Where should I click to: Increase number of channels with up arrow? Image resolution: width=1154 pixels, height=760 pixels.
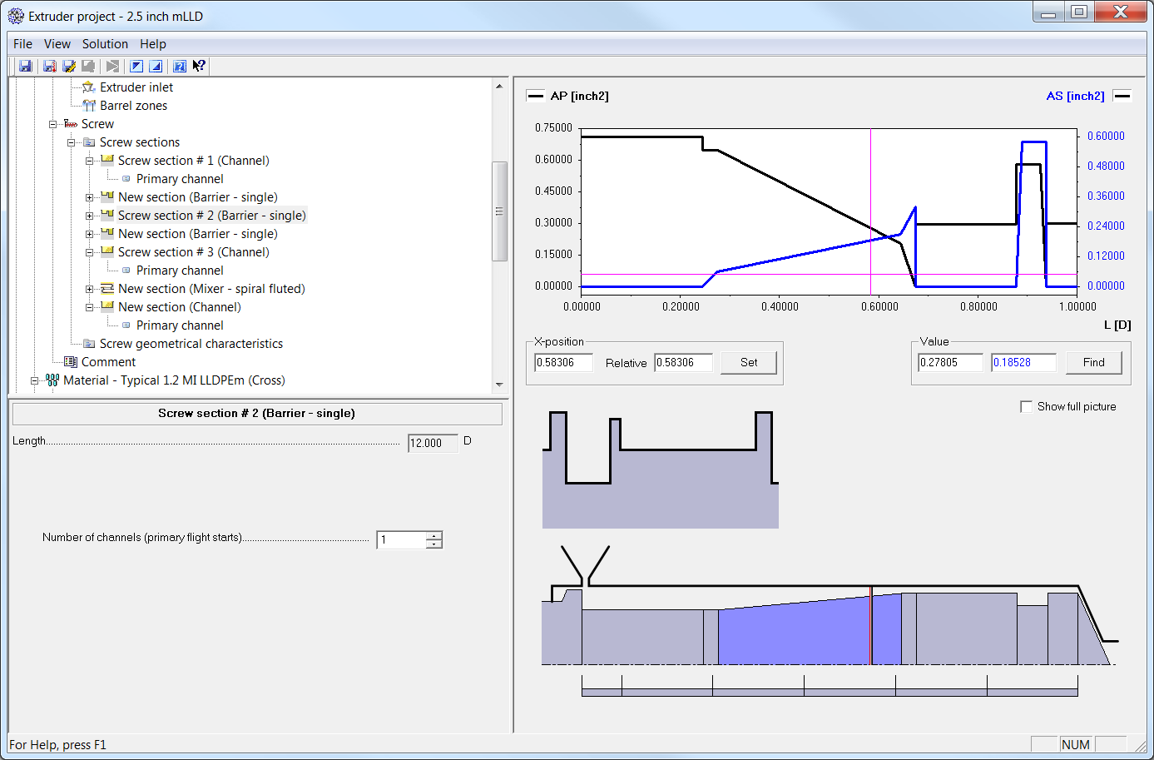point(434,535)
